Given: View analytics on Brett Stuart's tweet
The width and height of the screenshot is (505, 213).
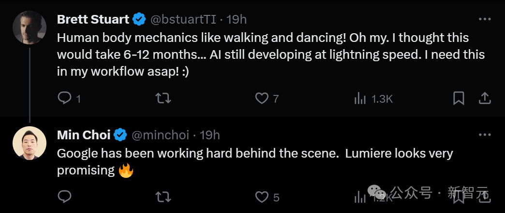Looking at the screenshot, I should tap(360, 99).
